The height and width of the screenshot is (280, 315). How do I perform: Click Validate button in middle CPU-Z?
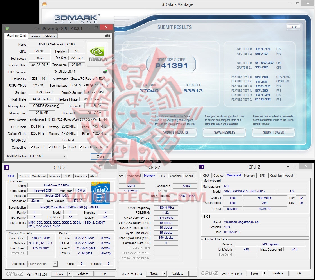click(178, 273)
